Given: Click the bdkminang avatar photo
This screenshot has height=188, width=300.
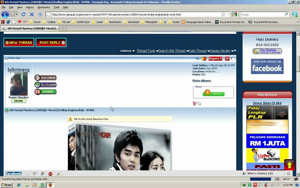Looking at the screenshot, I should click(x=19, y=84).
